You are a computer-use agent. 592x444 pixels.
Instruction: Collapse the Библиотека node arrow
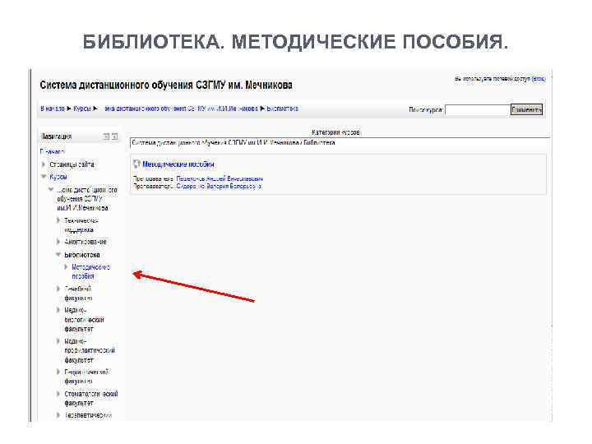coord(58,254)
